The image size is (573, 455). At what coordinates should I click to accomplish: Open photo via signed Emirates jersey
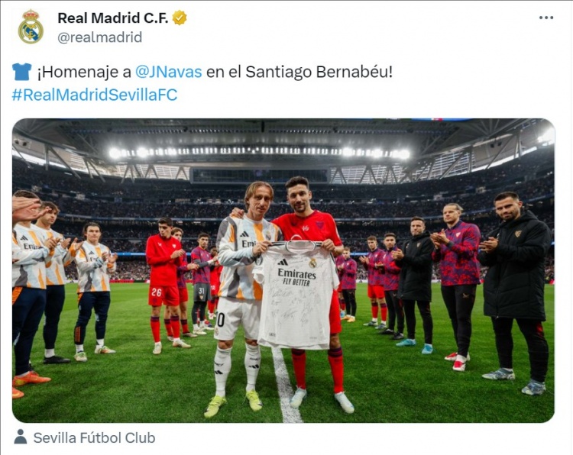click(x=296, y=295)
